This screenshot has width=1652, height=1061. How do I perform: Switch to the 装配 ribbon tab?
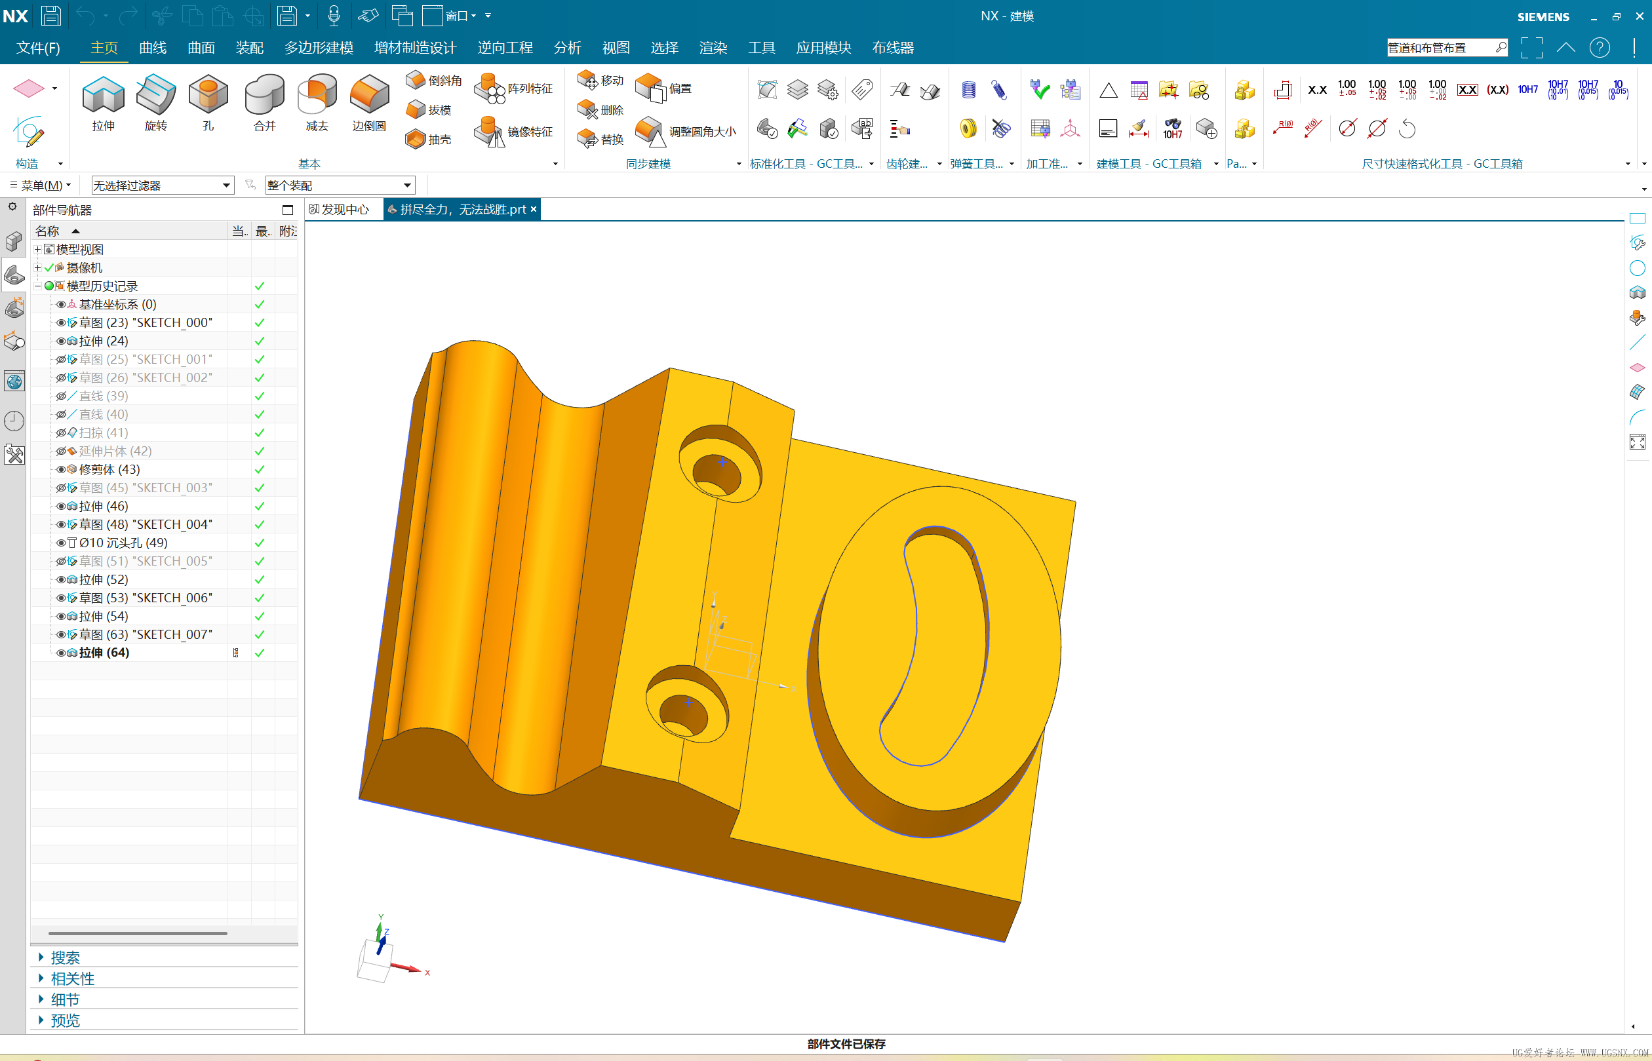[x=250, y=48]
